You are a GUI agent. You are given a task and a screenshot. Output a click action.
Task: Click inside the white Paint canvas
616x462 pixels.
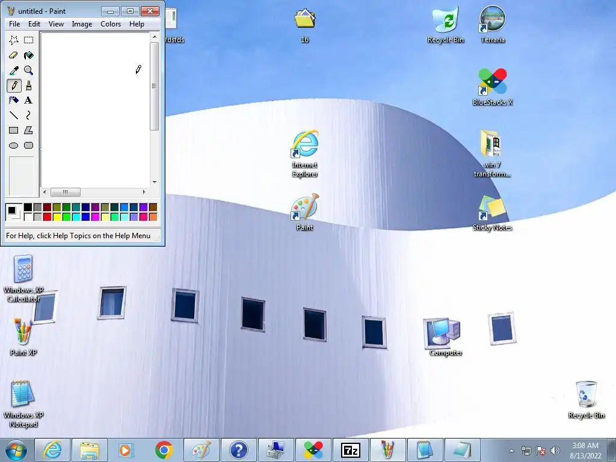[x=95, y=110]
